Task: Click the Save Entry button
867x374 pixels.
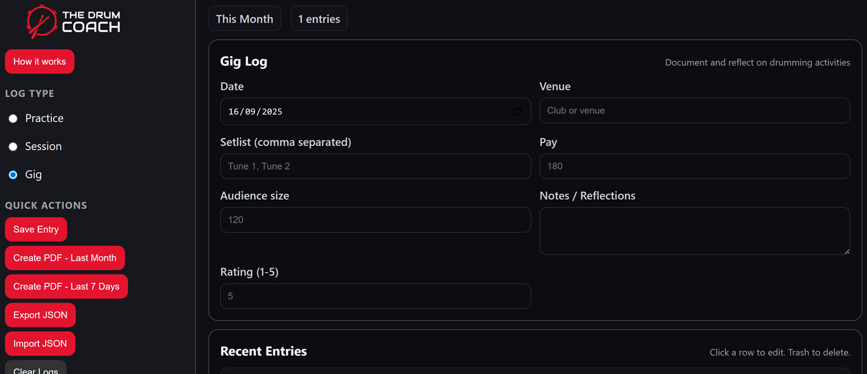Action: tap(36, 229)
